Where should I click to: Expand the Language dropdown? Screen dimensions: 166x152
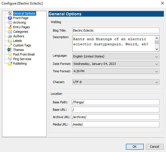click(116, 56)
